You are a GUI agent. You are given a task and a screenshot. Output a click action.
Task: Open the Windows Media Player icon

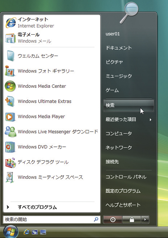click(x=10, y=117)
